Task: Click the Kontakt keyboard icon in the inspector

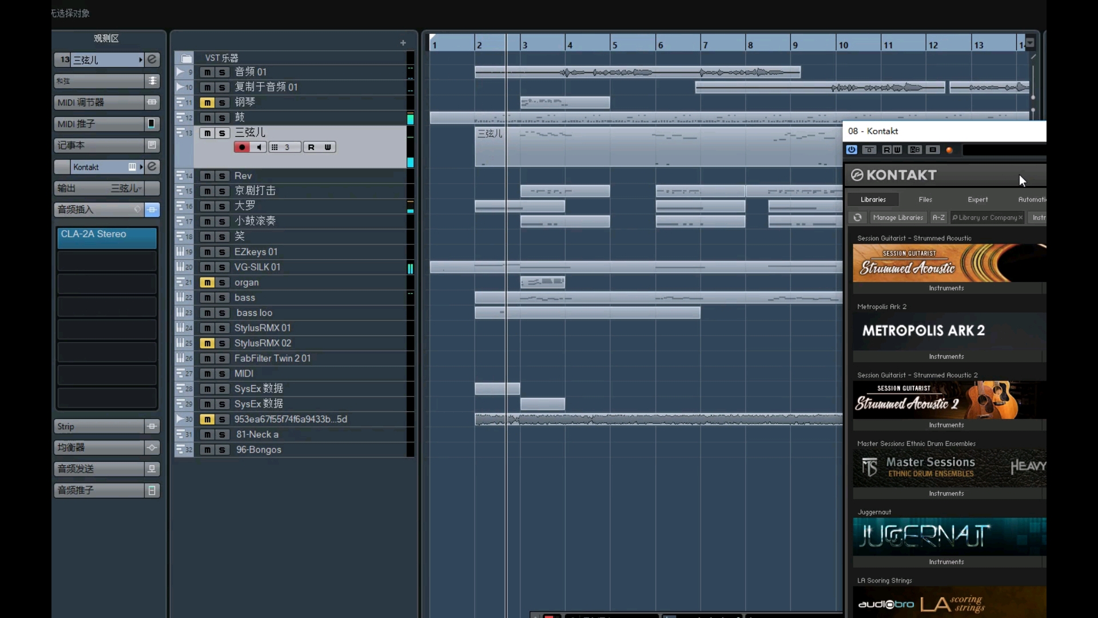Action: point(132,167)
